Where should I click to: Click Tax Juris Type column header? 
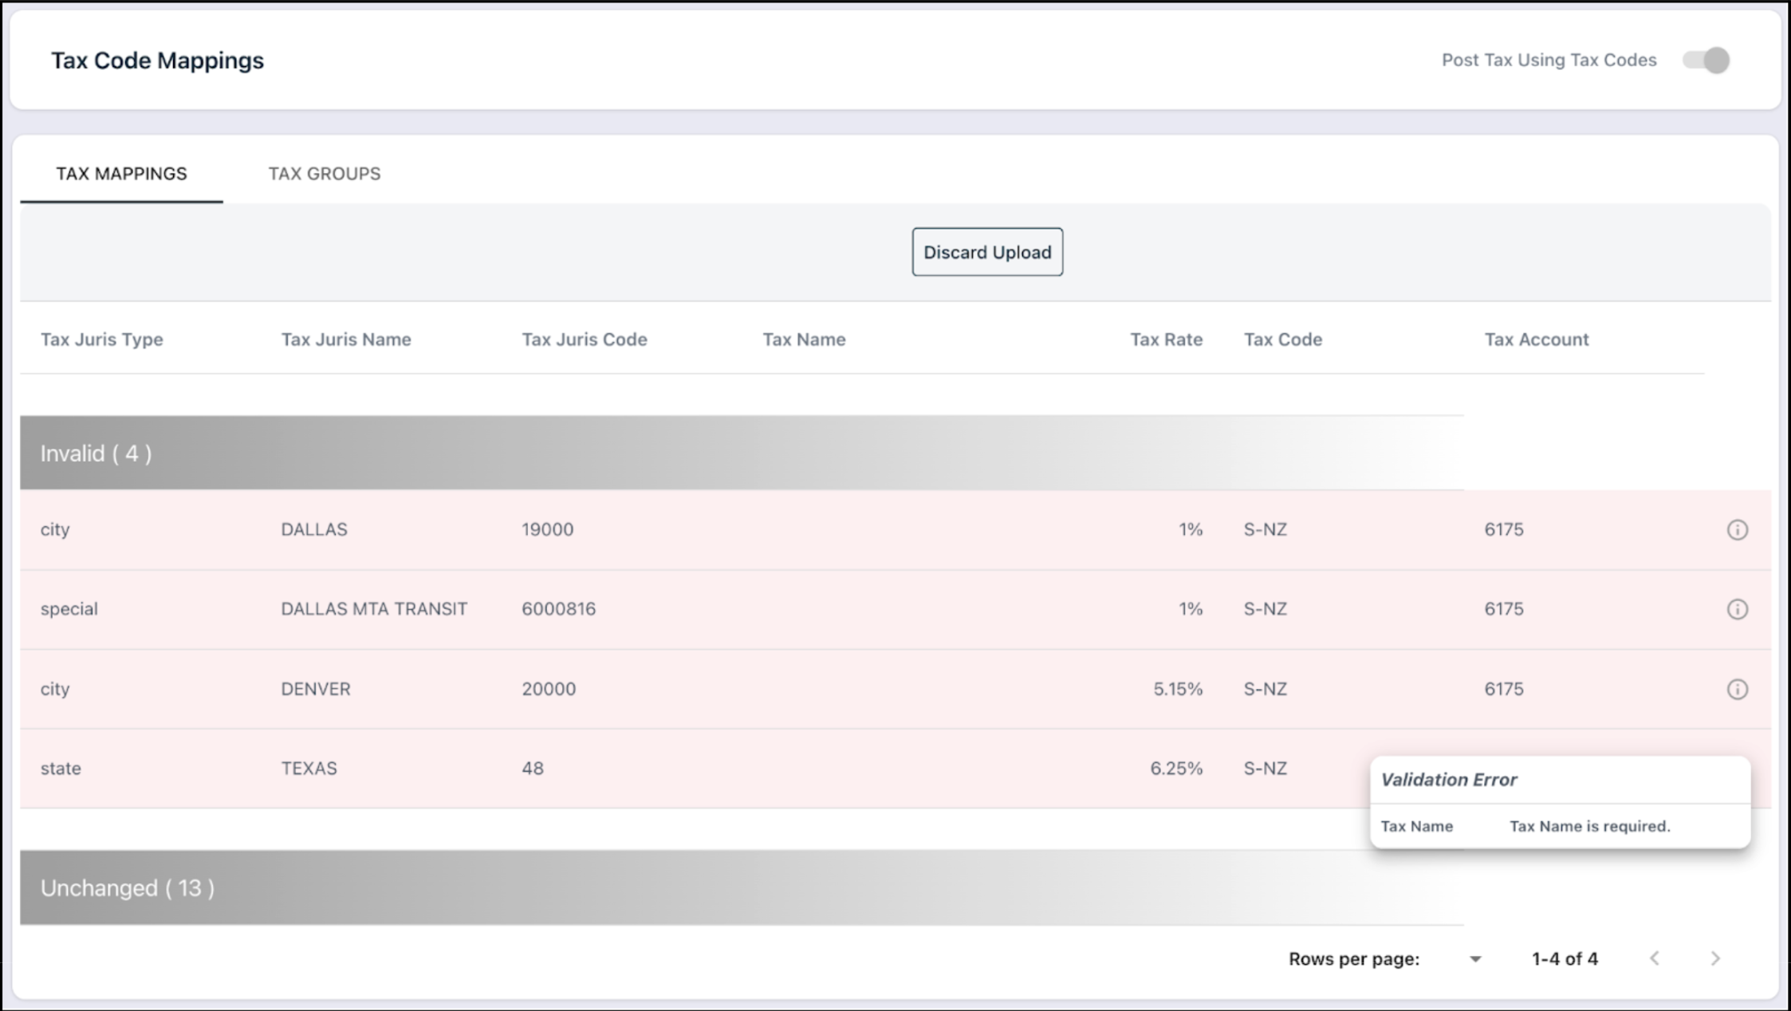102,340
